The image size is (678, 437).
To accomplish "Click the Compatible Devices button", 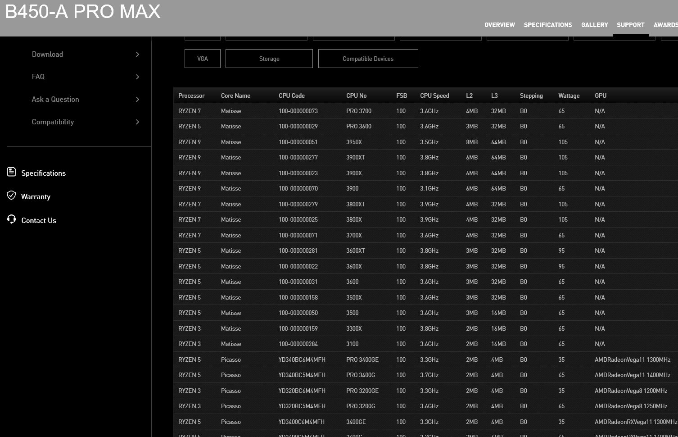I will 368,59.
